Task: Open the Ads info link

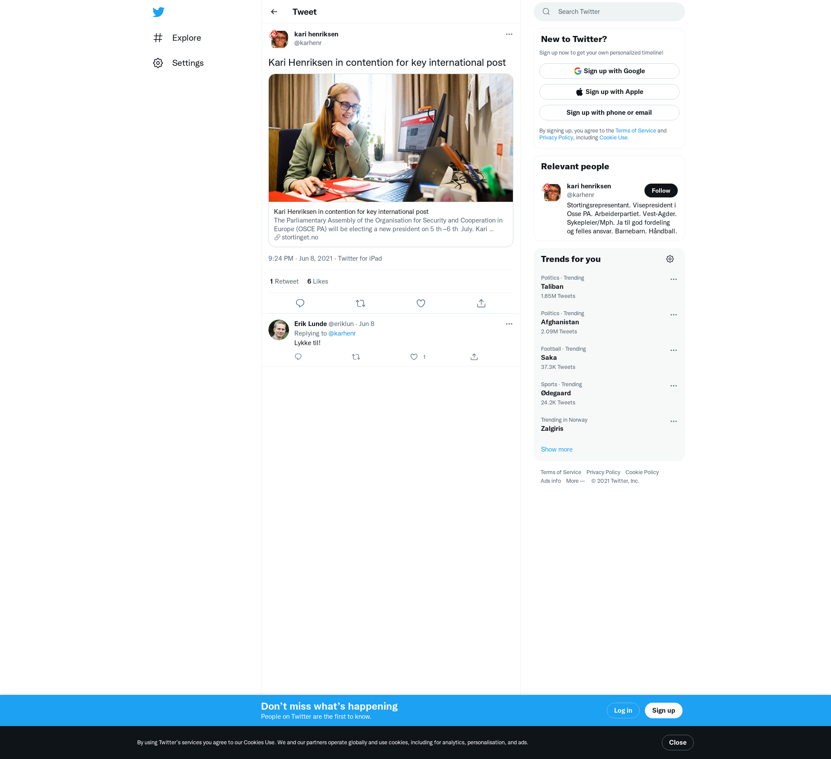Action: coord(551,481)
